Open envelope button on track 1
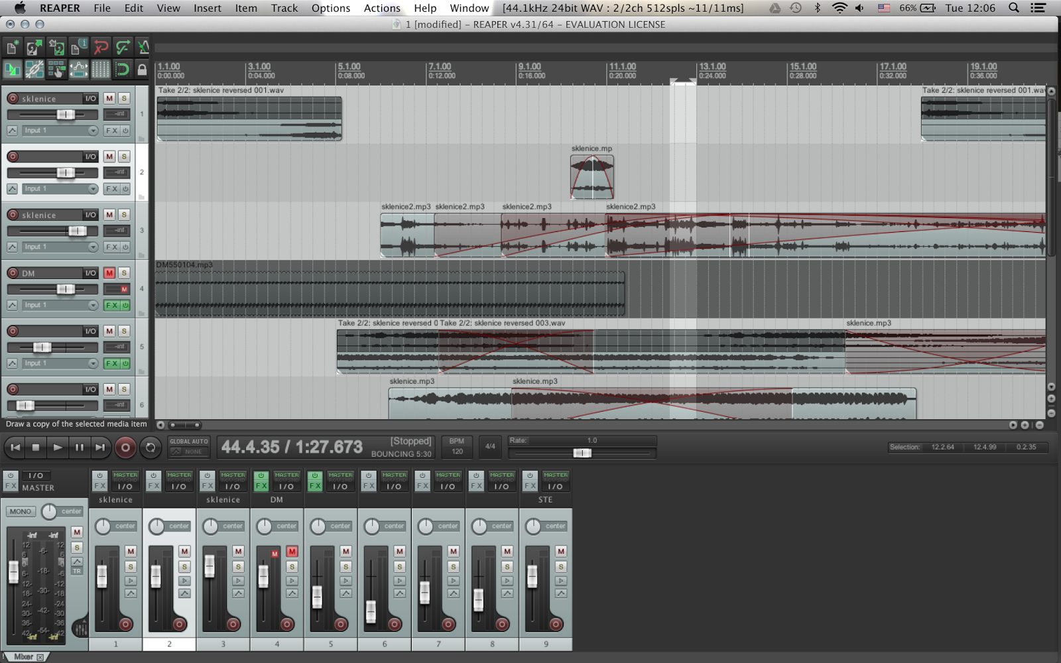The image size is (1061, 663). [13, 131]
